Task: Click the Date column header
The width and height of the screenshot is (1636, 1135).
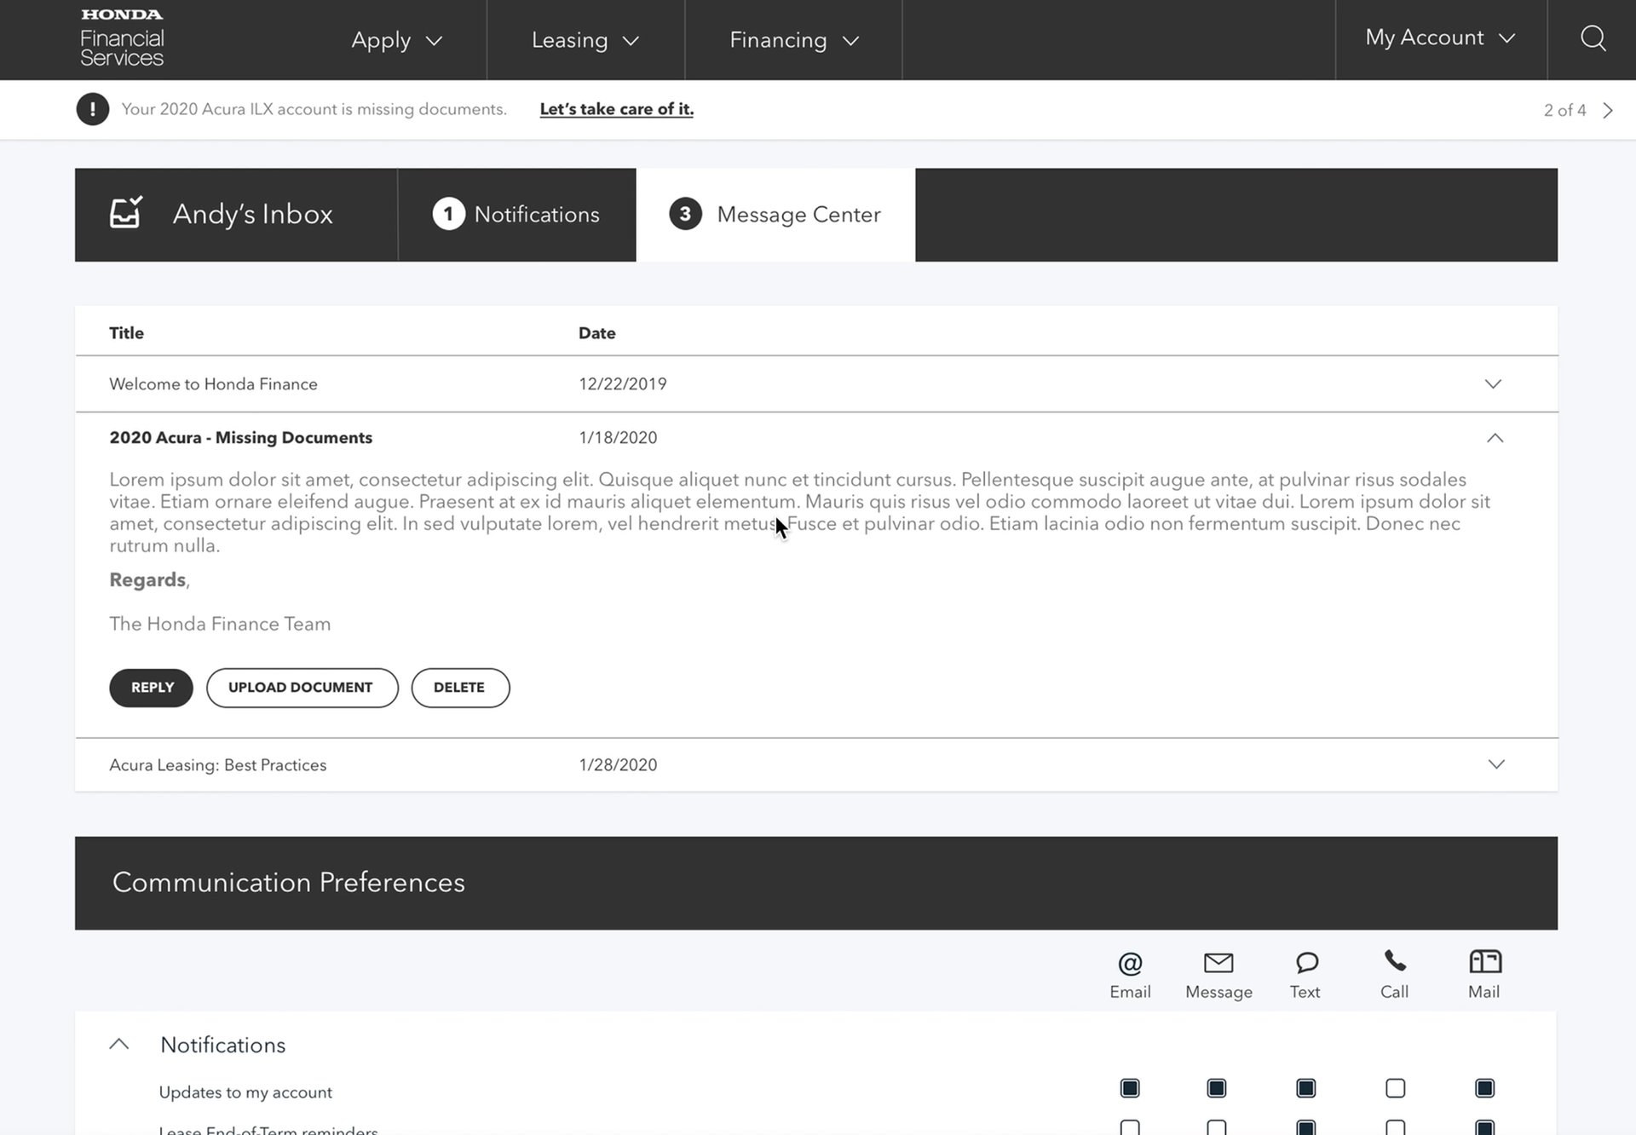Action: point(596,333)
